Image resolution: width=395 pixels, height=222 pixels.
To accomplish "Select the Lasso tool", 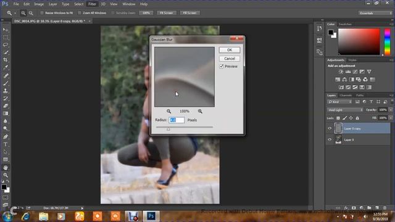I will 6,45.
